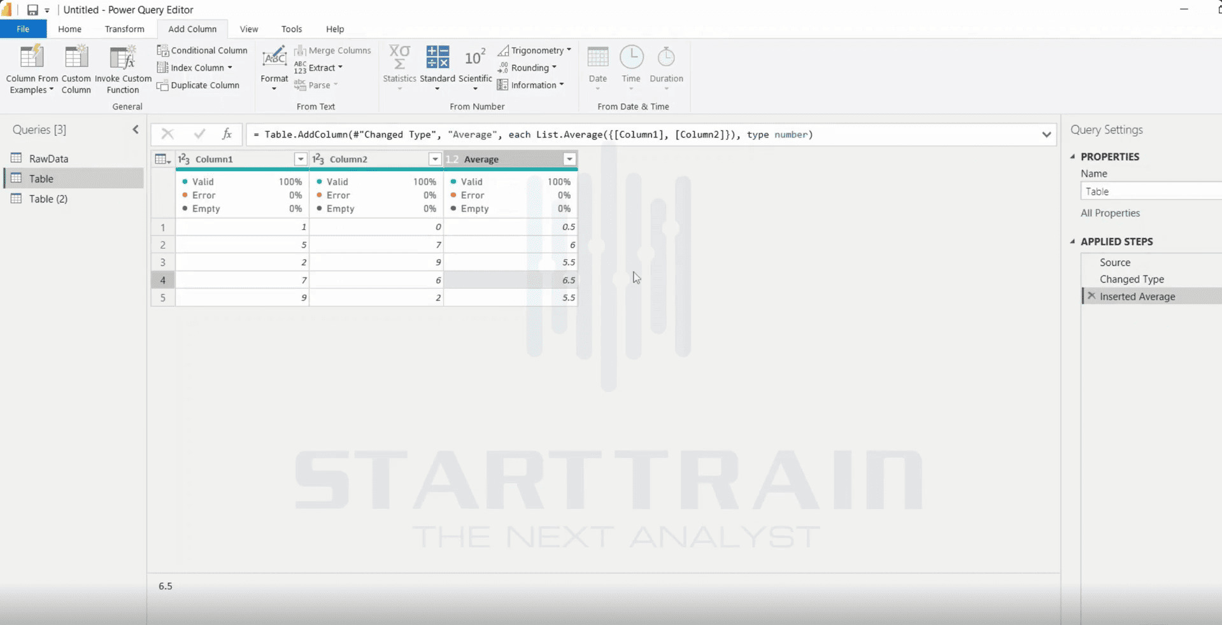This screenshot has height=625, width=1222.
Task: Click the save icon in title bar
Action: [32, 10]
